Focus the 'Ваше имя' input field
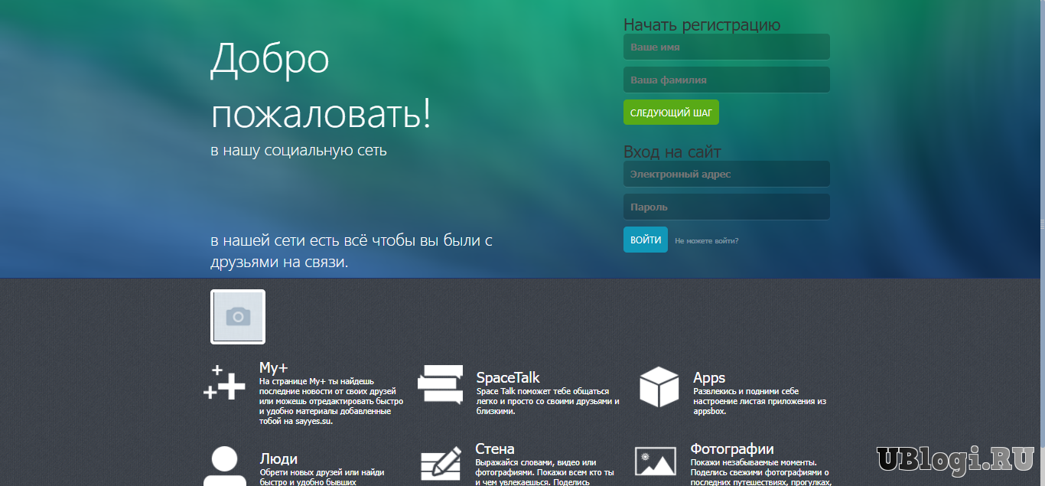 726,47
